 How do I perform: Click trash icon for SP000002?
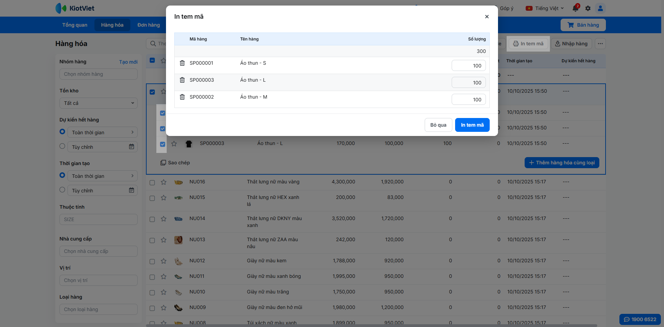click(182, 97)
